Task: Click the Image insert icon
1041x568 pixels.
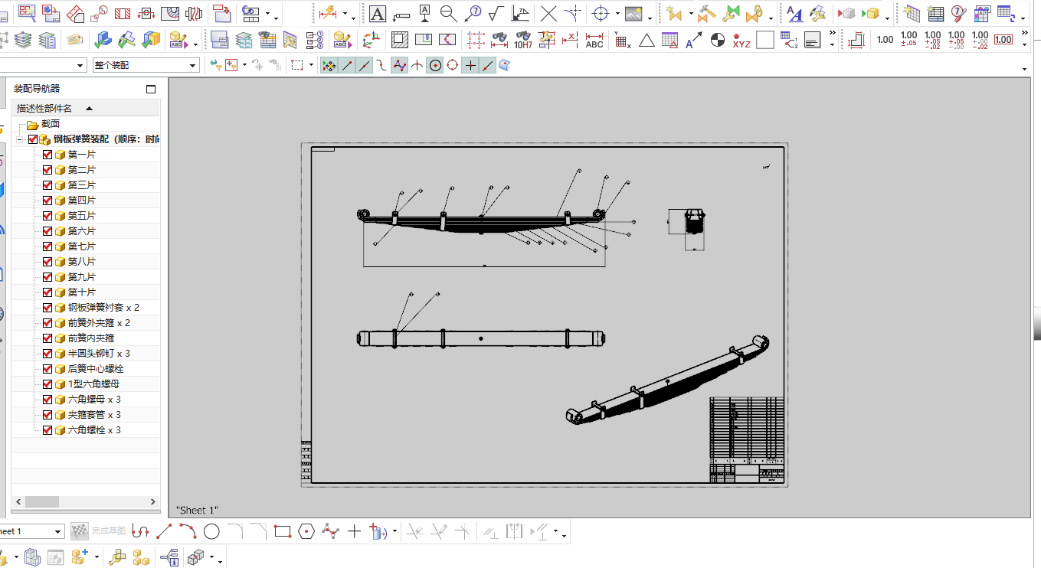Action: (x=633, y=14)
